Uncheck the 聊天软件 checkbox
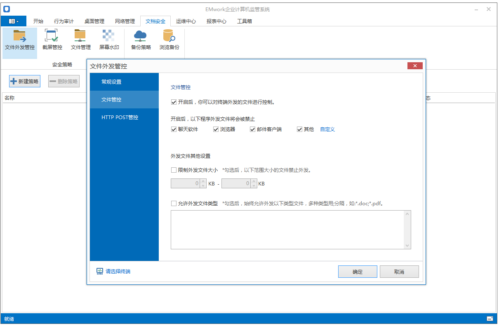The width and height of the screenshot is (499, 326). tap(174, 129)
